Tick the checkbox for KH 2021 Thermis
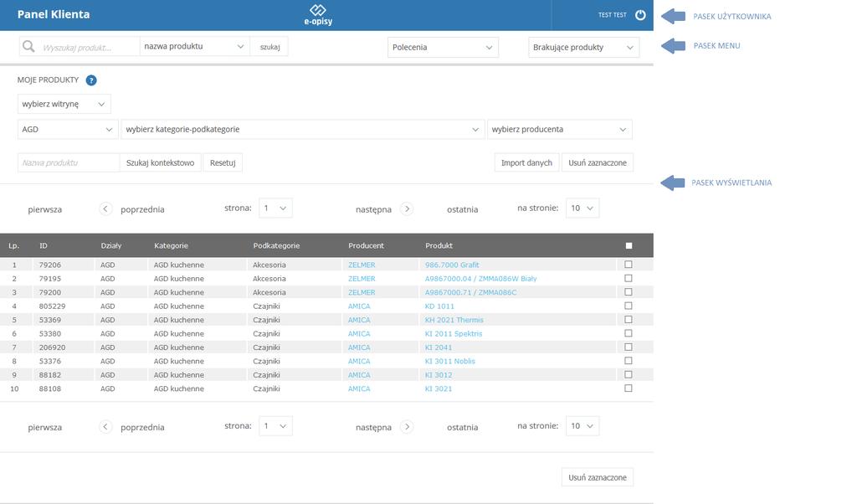Screen dimensions: 857x504 [629, 319]
